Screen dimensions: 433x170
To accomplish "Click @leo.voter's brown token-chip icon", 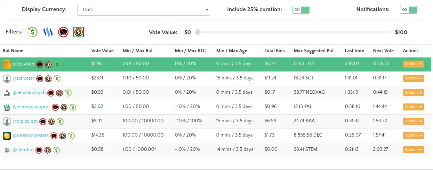I will click(48, 64).
